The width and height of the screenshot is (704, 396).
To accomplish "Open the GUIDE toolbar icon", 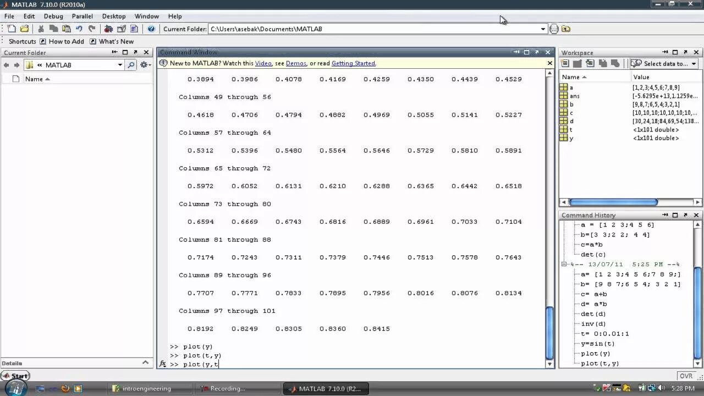I will pyautogui.click(x=121, y=29).
